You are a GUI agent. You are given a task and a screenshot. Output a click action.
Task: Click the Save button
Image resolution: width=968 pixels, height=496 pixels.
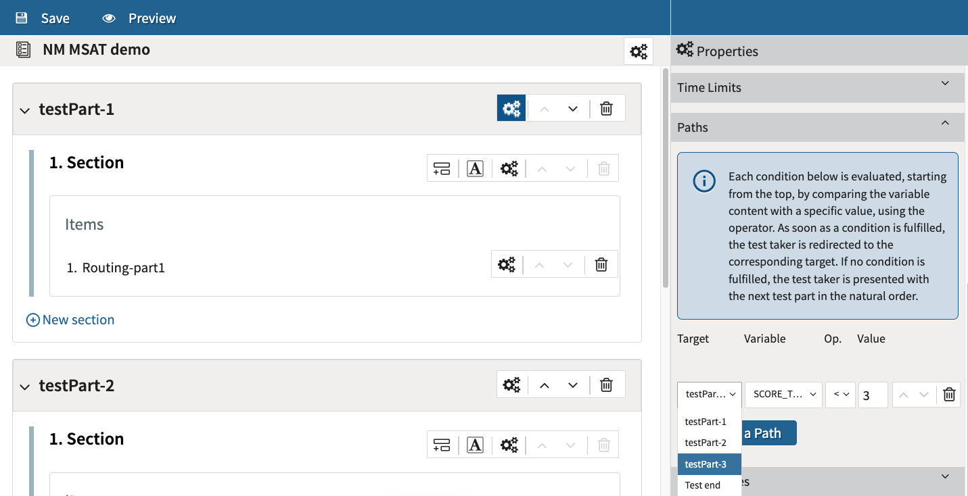(x=43, y=18)
